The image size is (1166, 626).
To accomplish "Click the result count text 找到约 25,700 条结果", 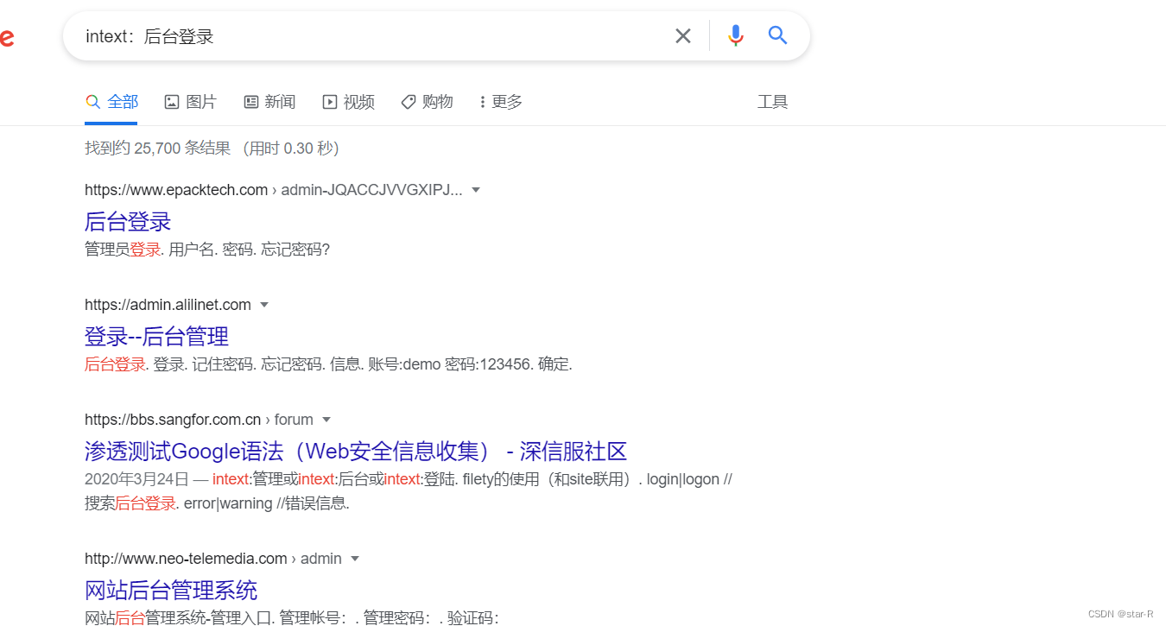I will 158,149.
